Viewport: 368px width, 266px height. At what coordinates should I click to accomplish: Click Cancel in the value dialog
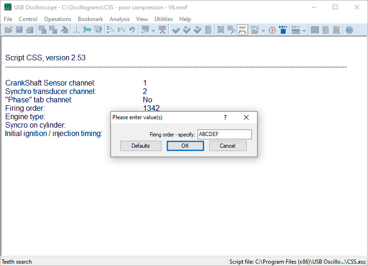[228, 146]
